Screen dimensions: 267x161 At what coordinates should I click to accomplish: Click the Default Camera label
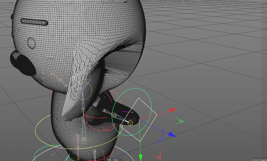click(x=113, y=1)
